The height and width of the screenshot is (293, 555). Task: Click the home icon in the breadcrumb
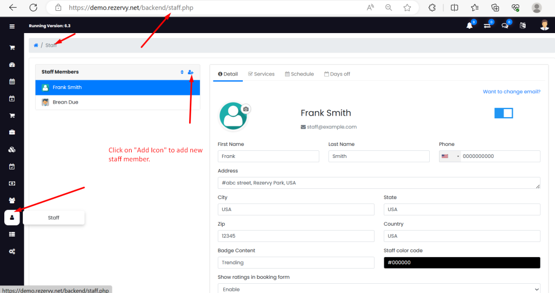tap(36, 46)
